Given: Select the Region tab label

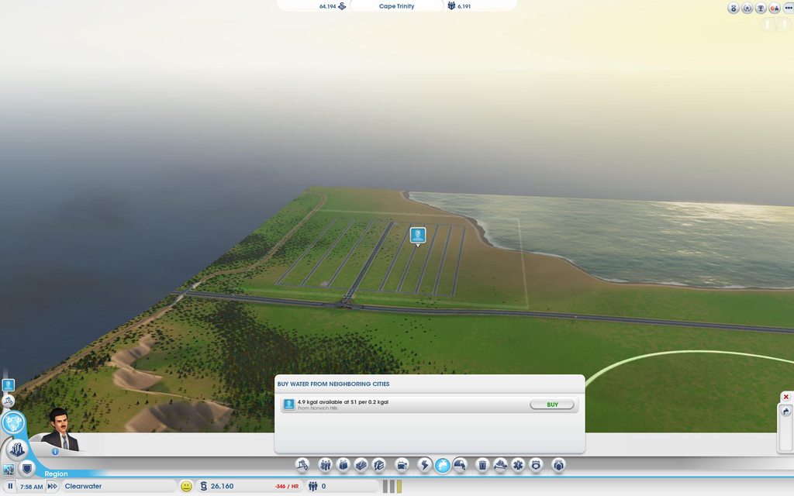Looking at the screenshot, I should click(56, 474).
